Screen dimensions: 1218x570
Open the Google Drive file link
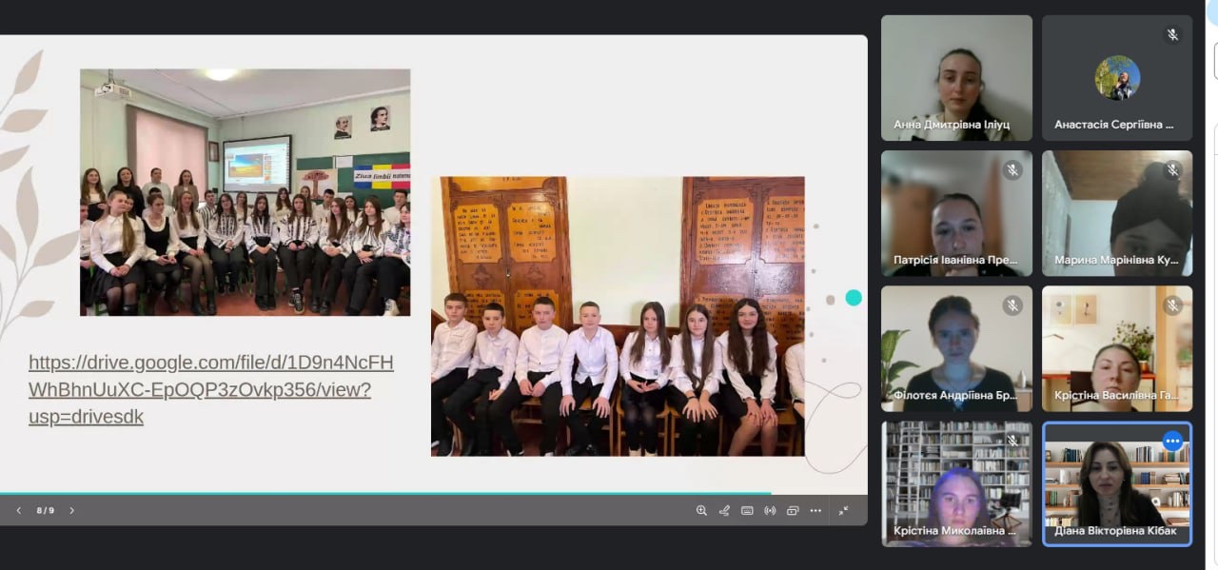point(210,389)
